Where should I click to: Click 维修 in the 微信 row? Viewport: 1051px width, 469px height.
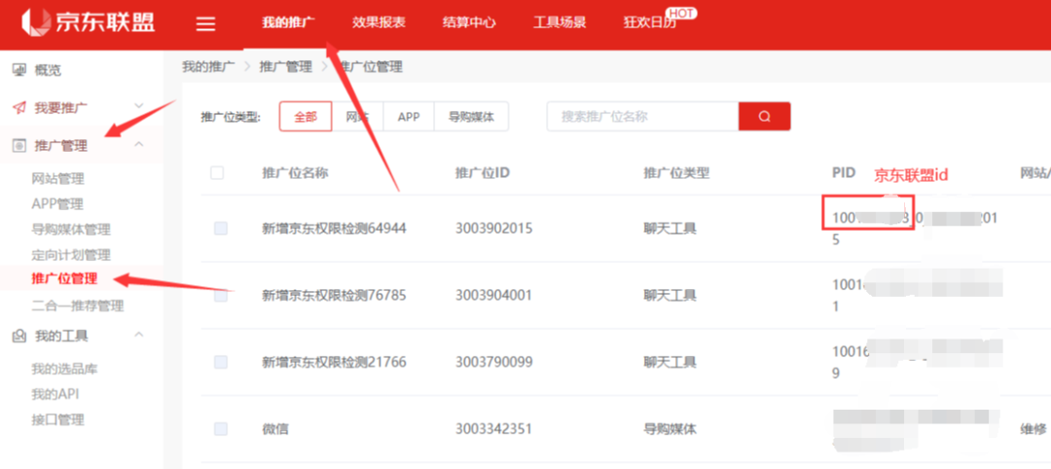pyautogui.click(x=1033, y=429)
